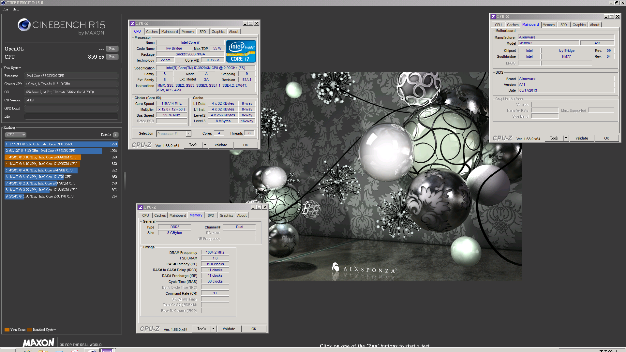Screen dimensions: 626x352
Task: Expand Tools arrow in the Memory CPU-Z window
Action: (214, 329)
